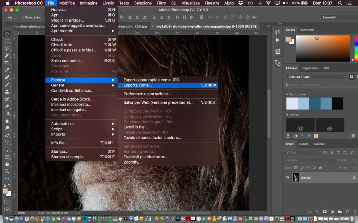Select the Lasso tool
The height and width of the screenshot is (223, 358).
tap(7, 48)
